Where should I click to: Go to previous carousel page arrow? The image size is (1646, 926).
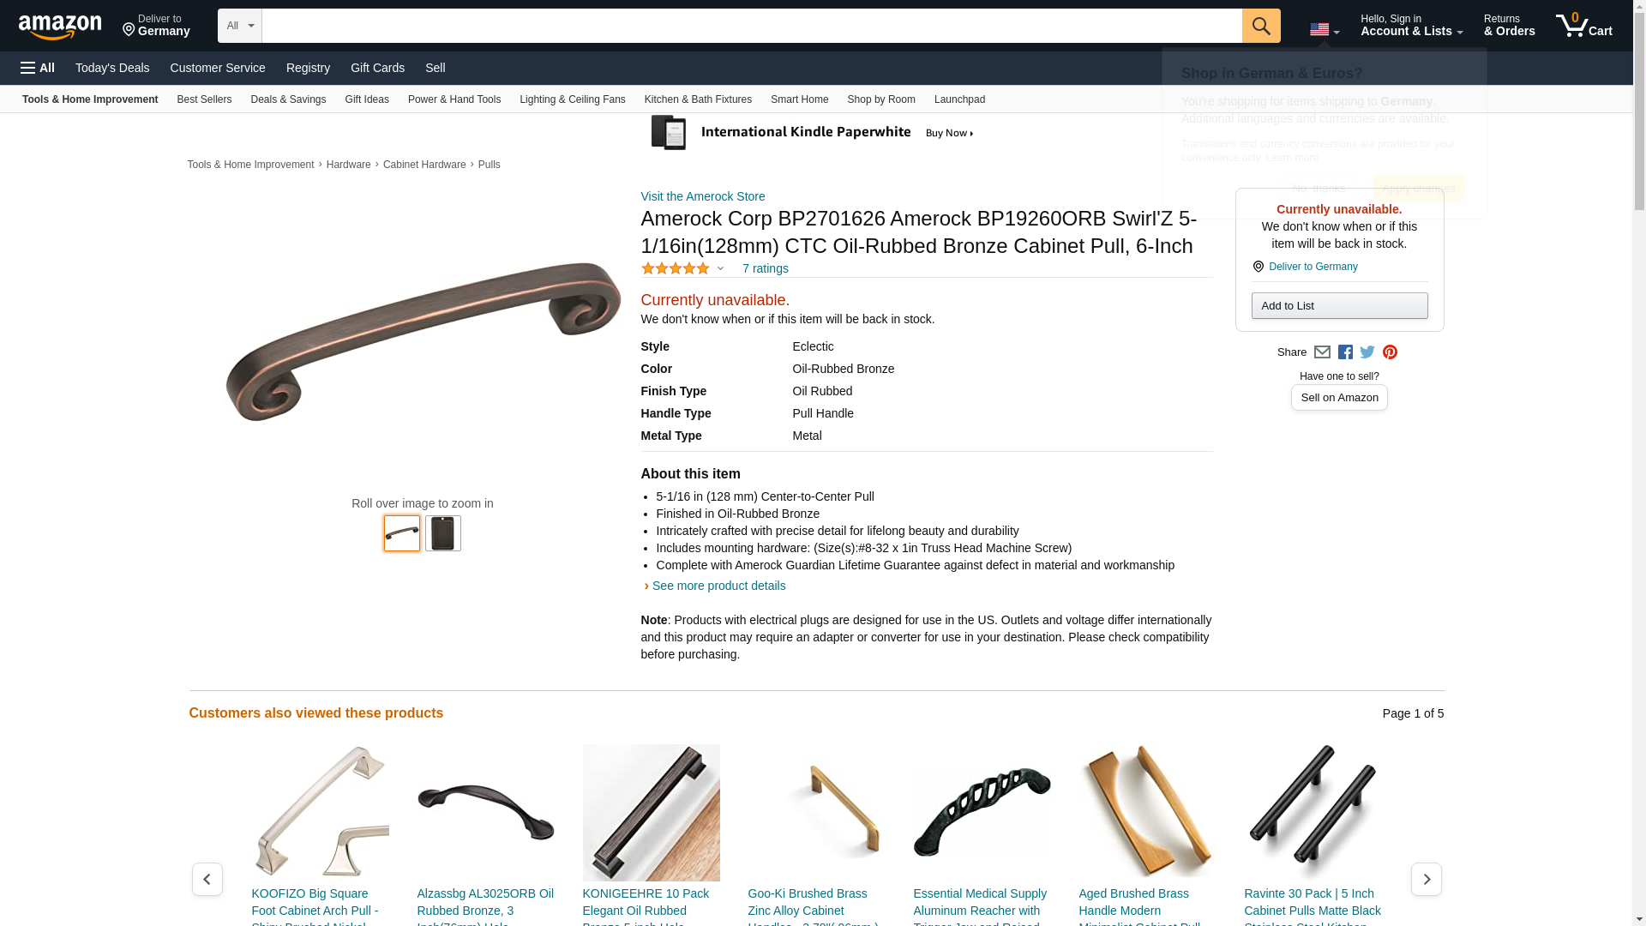(x=207, y=879)
